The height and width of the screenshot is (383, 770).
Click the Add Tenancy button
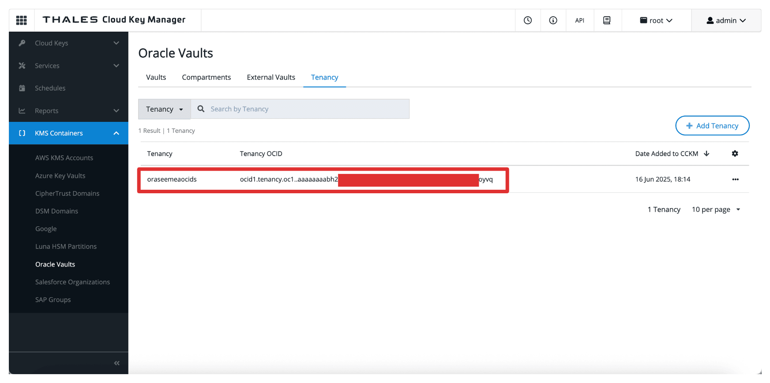coord(712,126)
